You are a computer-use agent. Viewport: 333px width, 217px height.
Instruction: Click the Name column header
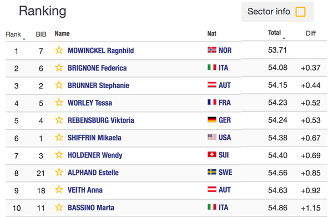(62, 33)
